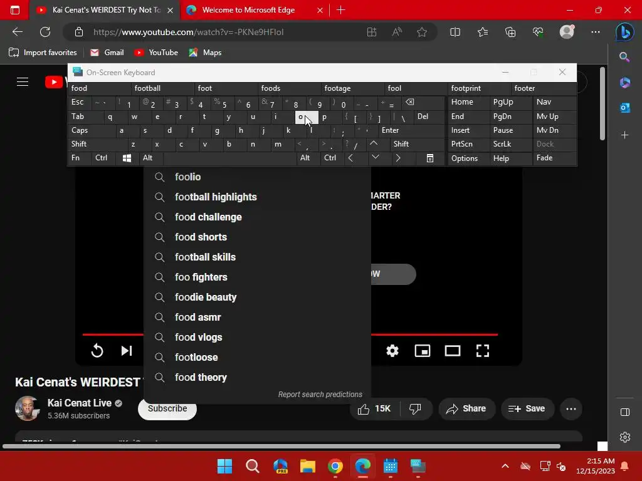Viewport: 642px width, 481px height.
Task: Open Browser essentials heart icon
Action: [x=538, y=32]
